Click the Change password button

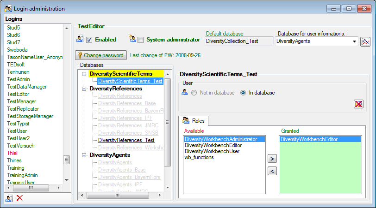coord(101,55)
